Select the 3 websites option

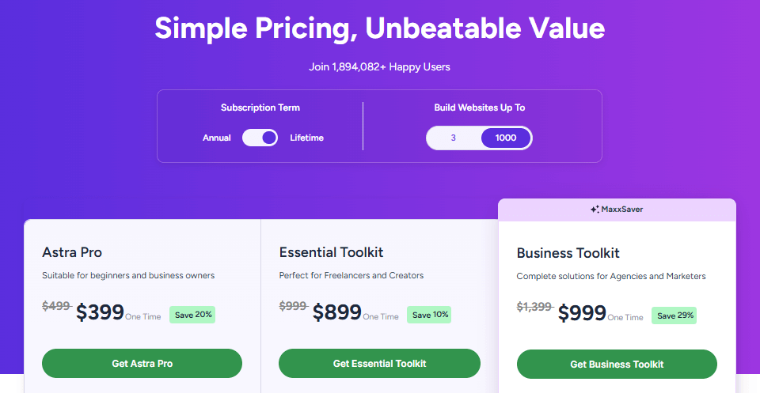click(x=454, y=138)
